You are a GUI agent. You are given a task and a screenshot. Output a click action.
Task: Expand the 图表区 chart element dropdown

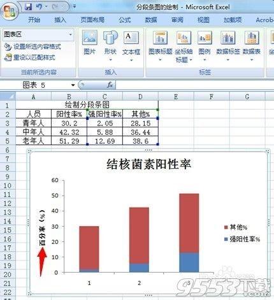tap(71, 34)
